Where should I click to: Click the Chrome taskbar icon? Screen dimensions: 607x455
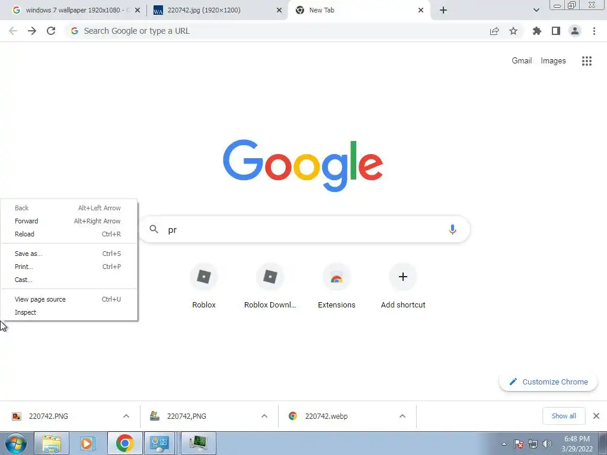click(x=124, y=443)
